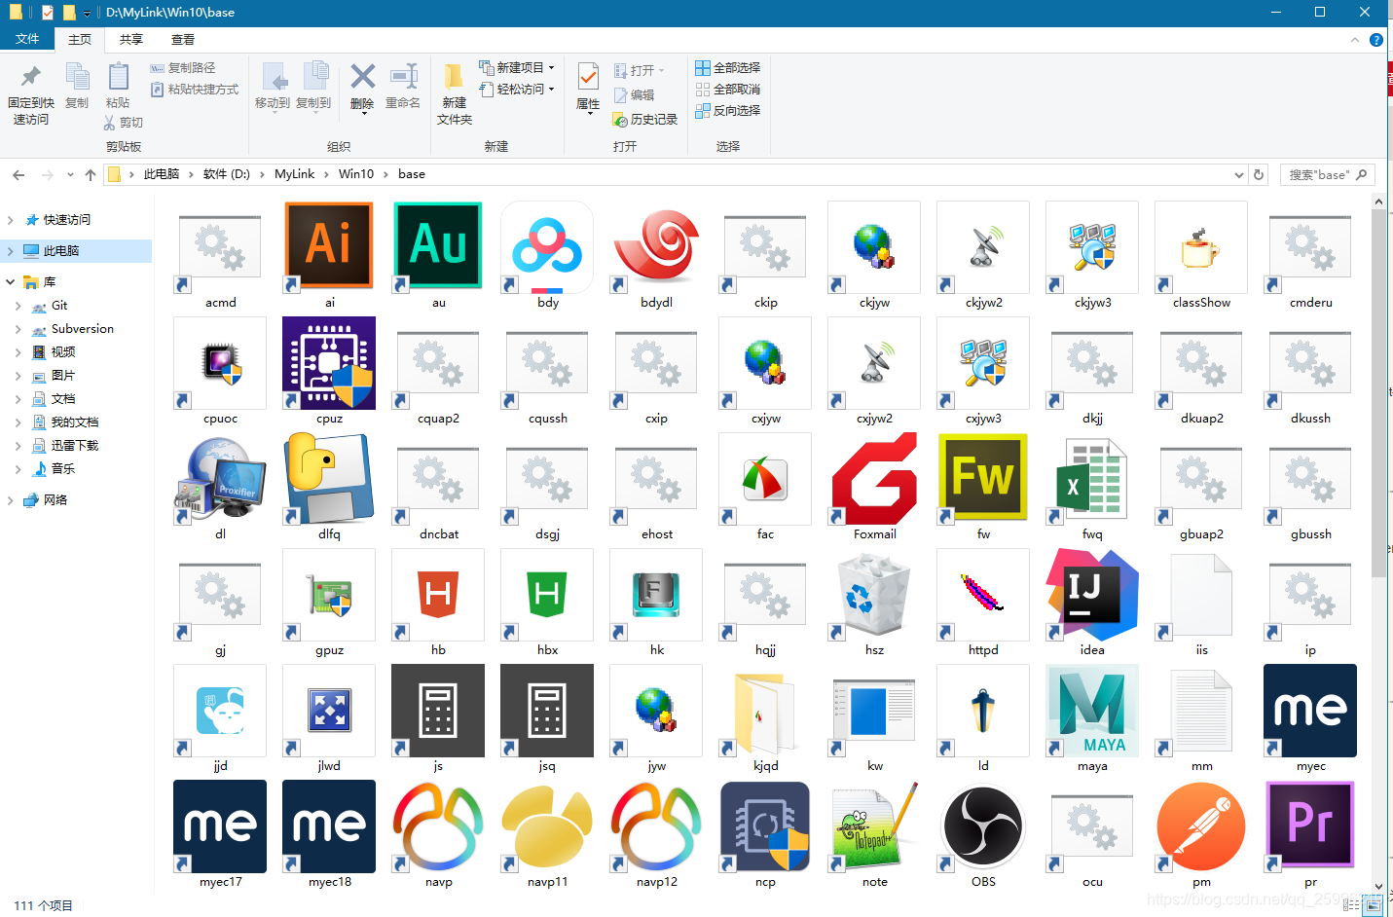Select the Foxmail shortcut icon
Screen dimensions: 1393x917
[874, 479]
